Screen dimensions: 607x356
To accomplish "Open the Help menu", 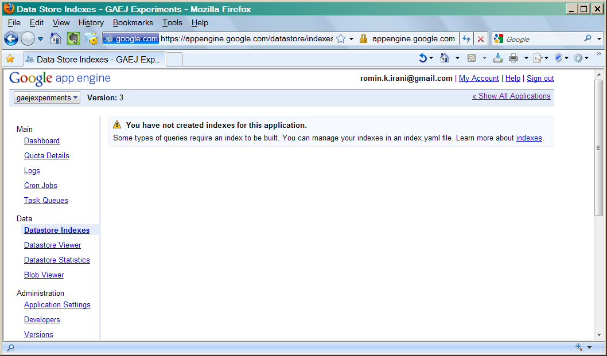I will coord(200,23).
